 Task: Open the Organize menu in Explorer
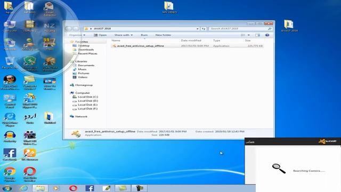click(x=77, y=35)
